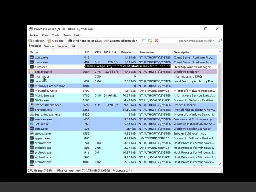Select the MpCmdRun.exe process icon
The height and width of the screenshot is (192, 256).
[x=32, y=91]
